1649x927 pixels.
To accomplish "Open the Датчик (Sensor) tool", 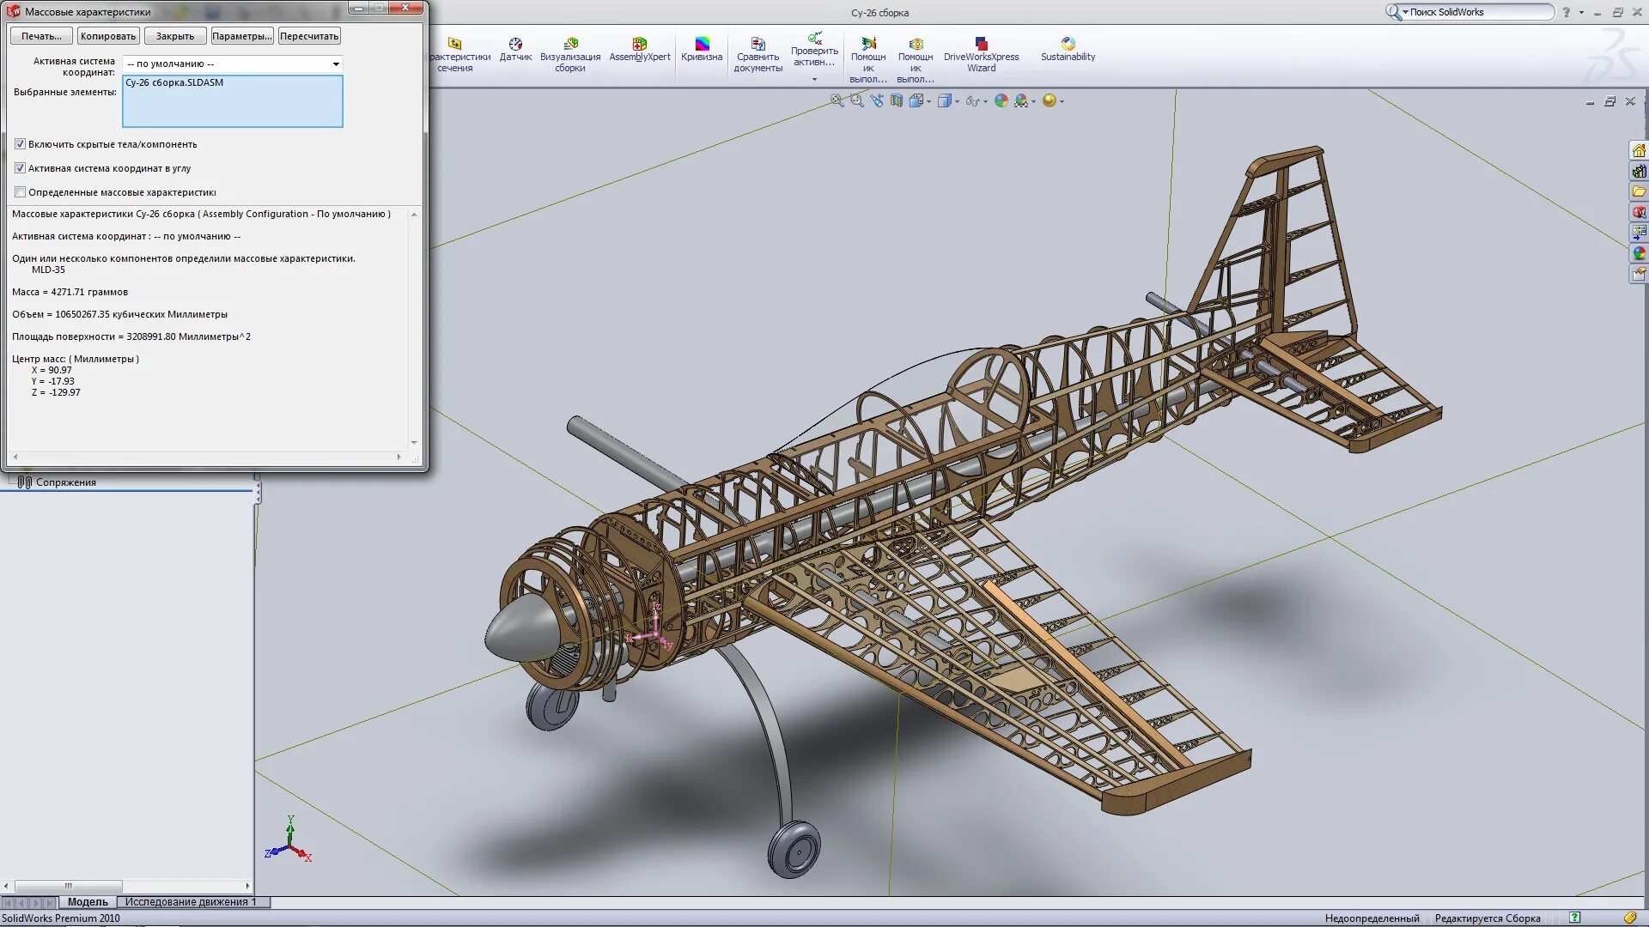I will point(515,49).
